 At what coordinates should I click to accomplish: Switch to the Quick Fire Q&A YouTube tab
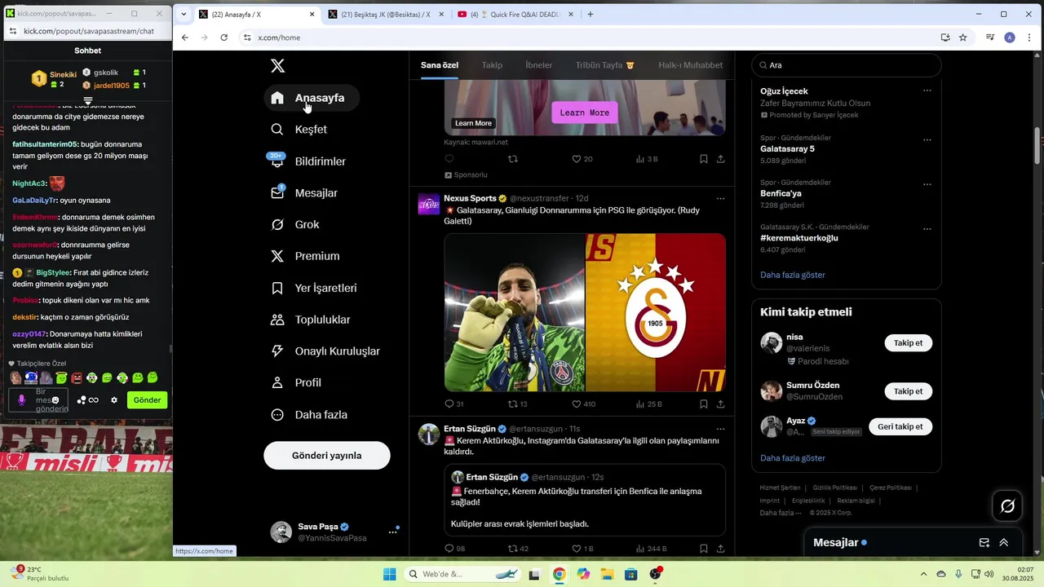pos(515,14)
